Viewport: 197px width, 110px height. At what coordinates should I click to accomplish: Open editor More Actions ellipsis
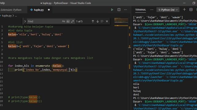[x=125, y=10]
